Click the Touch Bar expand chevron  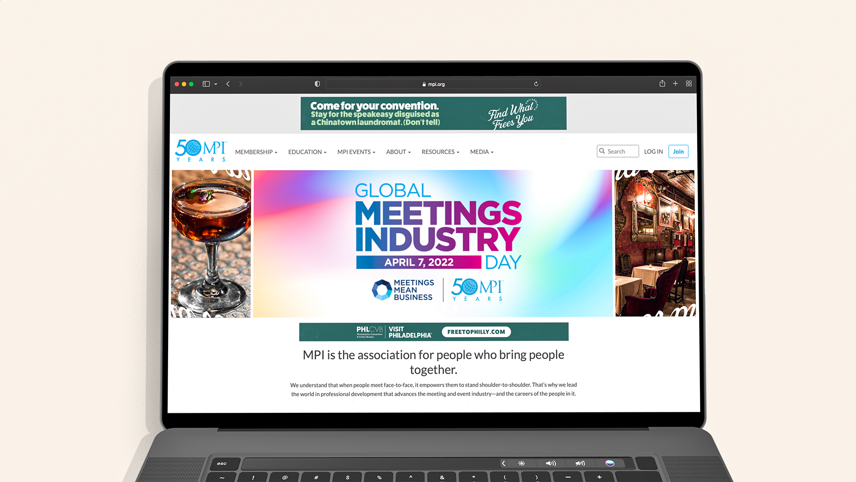click(x=503, y=464)
